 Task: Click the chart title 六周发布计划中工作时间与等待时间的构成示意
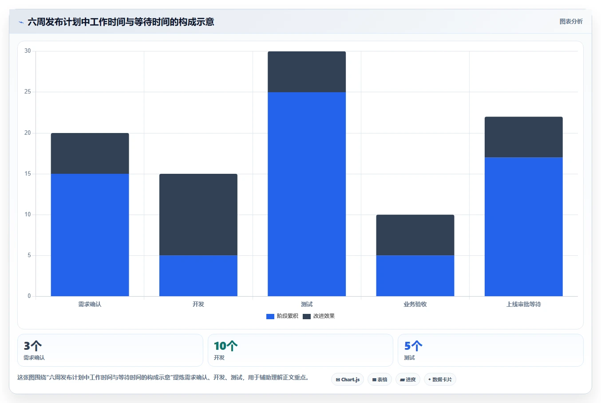pos(121,22)
